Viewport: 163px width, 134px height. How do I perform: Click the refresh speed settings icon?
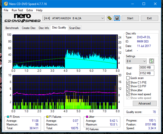click(x=152, y=61)
